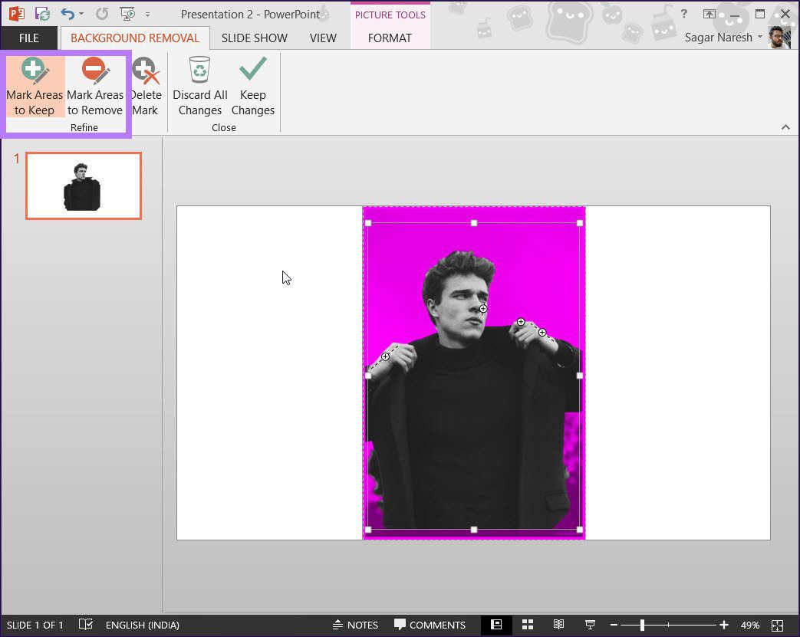
Task: Click the save icon in quick access toolbar
Action: (x=42, y=14)
